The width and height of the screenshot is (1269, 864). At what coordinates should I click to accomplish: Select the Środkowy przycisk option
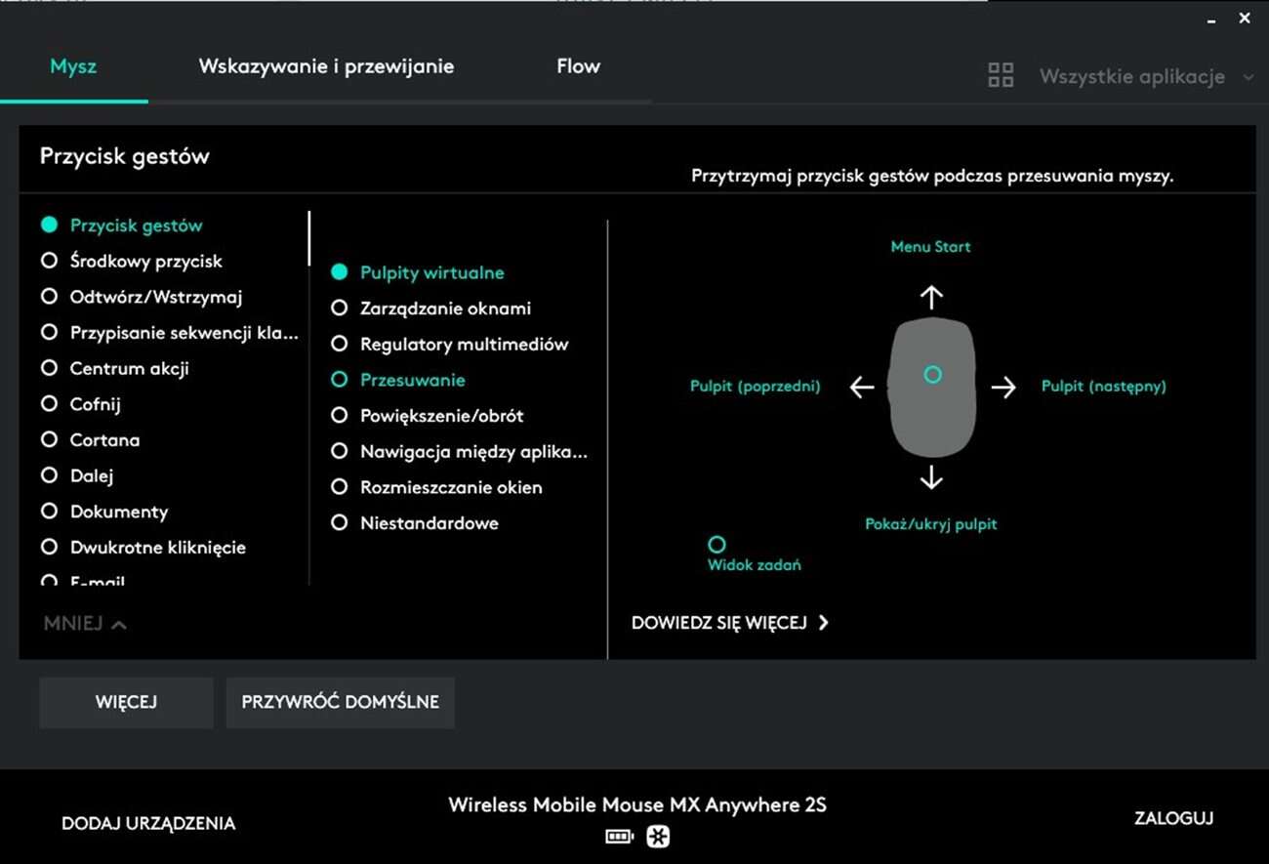click(x=145, y=261)
